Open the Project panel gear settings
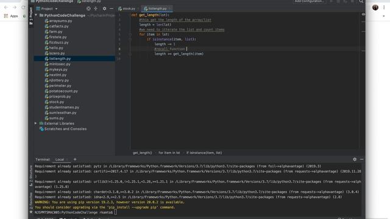The image size is (390, 219). (x=104, y=9)
